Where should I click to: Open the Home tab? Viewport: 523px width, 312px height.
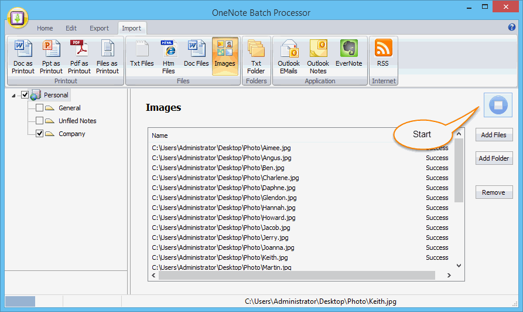(x=45, y=28)
